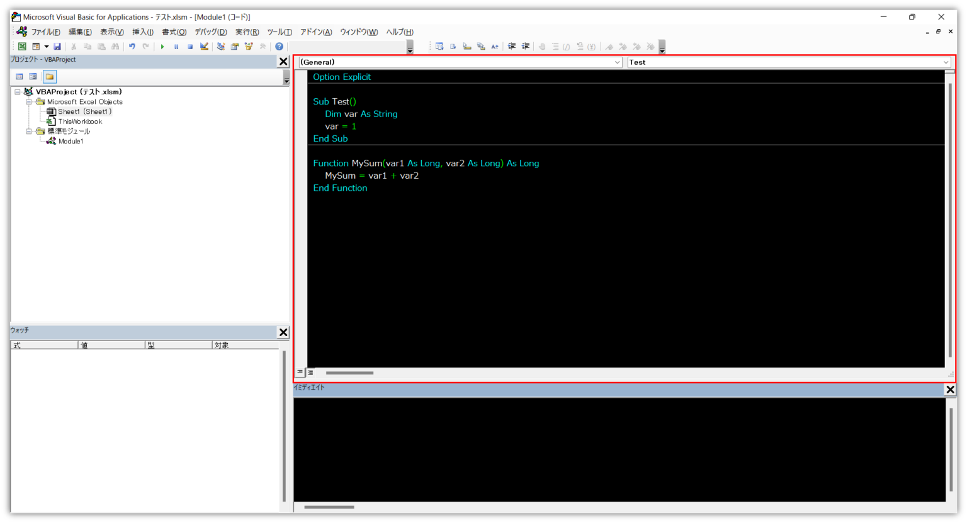Toggle Design Mode icon in toolbar
This screenshot has width=967, height=523.
(204, 47)
